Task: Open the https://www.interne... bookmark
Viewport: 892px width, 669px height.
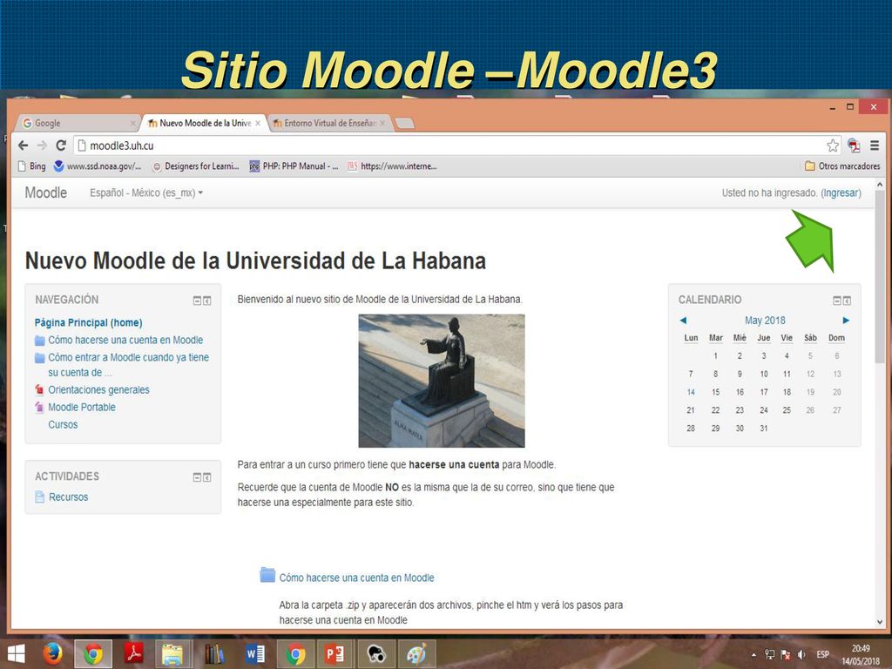Action: (393, 166)
